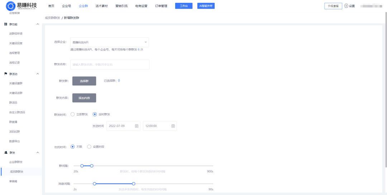Select the 定时群发 radio option

pyautogui.click(x=95, y=114)
